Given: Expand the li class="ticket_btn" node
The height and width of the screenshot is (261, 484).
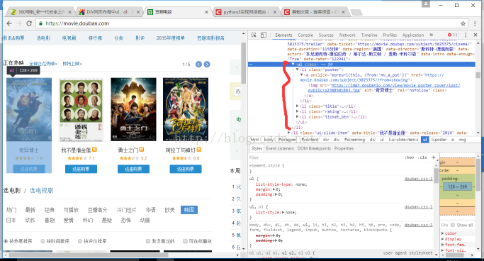Looking at the screenshot, I should coord(297,117).
